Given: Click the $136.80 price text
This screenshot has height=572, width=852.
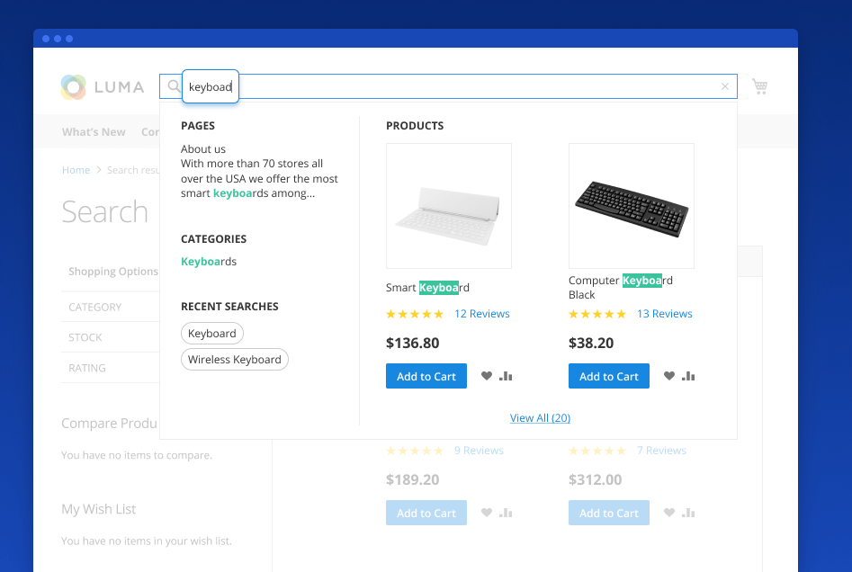Looking at the screenshot, I should tap(412, 343).
